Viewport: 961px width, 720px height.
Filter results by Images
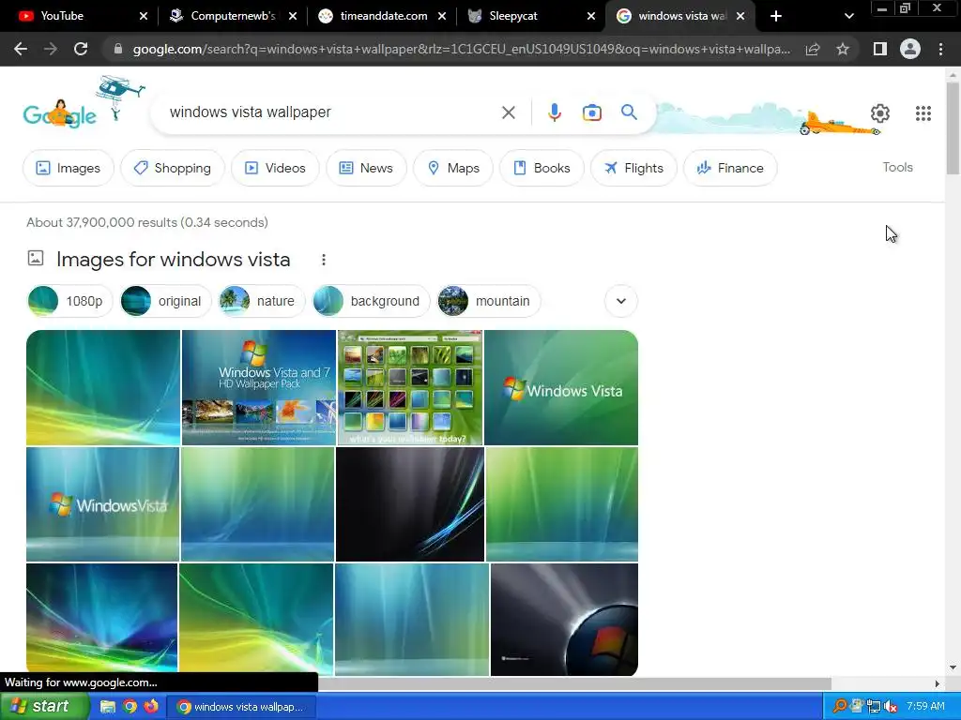click(68, 168)
